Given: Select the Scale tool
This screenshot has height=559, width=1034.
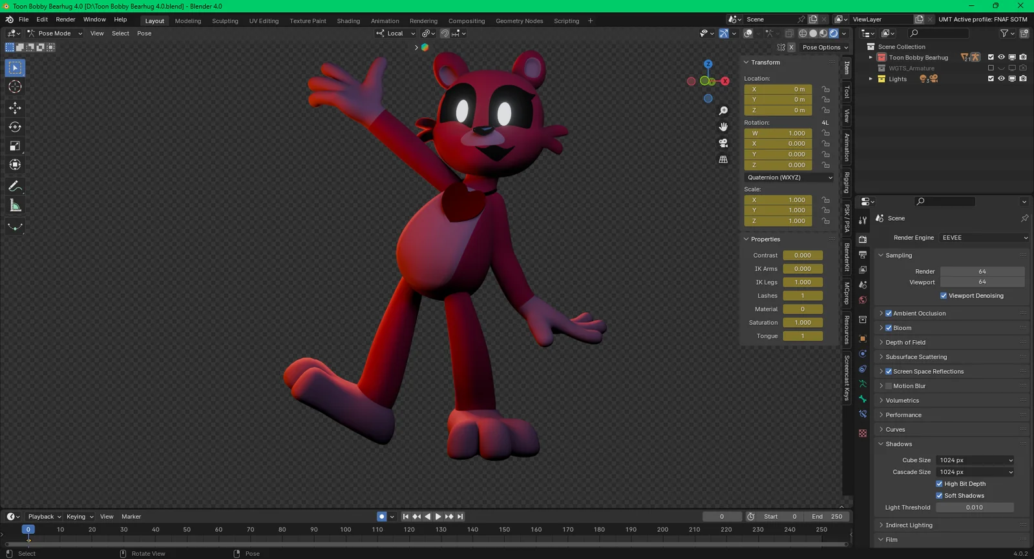Looking at the screenshot, I should pyautogui.click(x=15, y=147).
